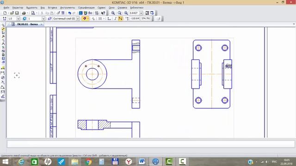The width and height of the screenshot is (296, 166).
Task: Zoom to window frame
Action: [126, 13]
